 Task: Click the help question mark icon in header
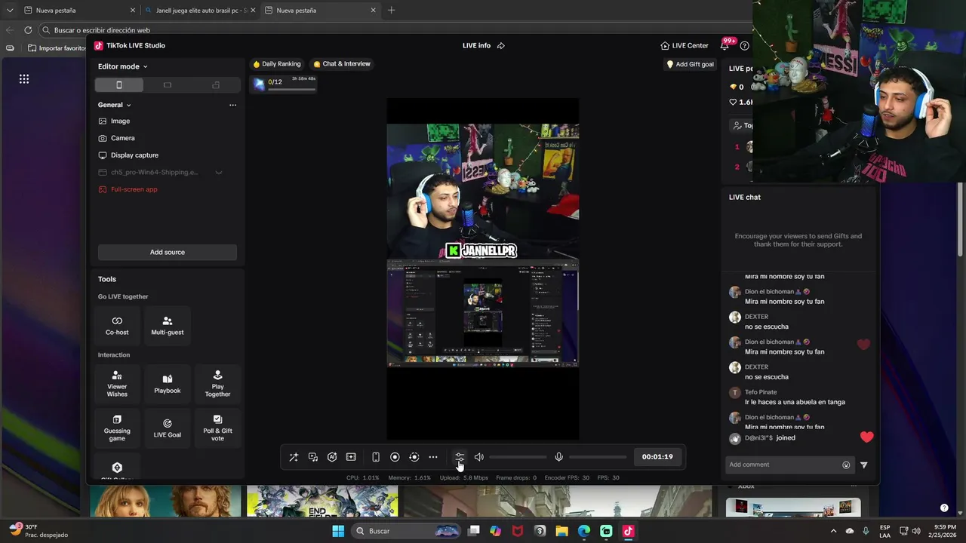click(745, 46)
